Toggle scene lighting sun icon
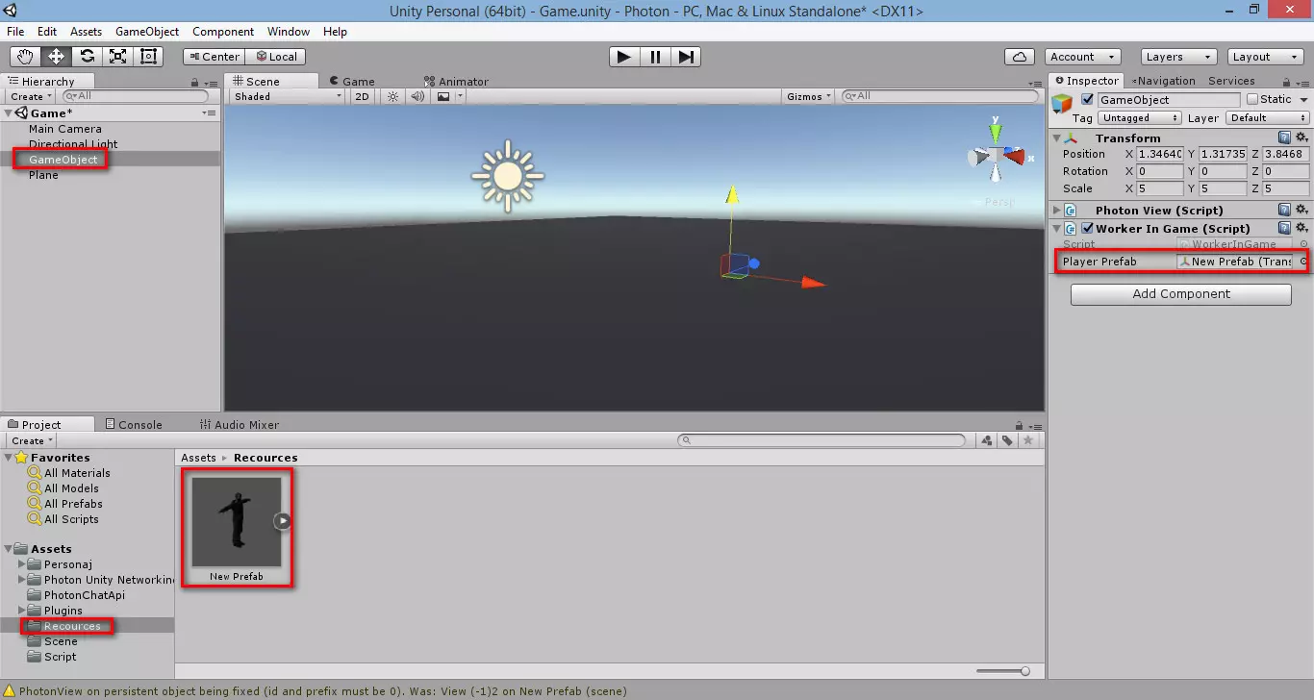This screenshot has width=1314, height=700. tap(392, 96)
